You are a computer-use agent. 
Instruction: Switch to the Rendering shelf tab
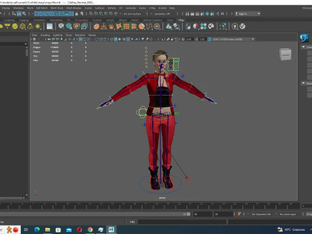pyautogui.click(x=57, y=20)
